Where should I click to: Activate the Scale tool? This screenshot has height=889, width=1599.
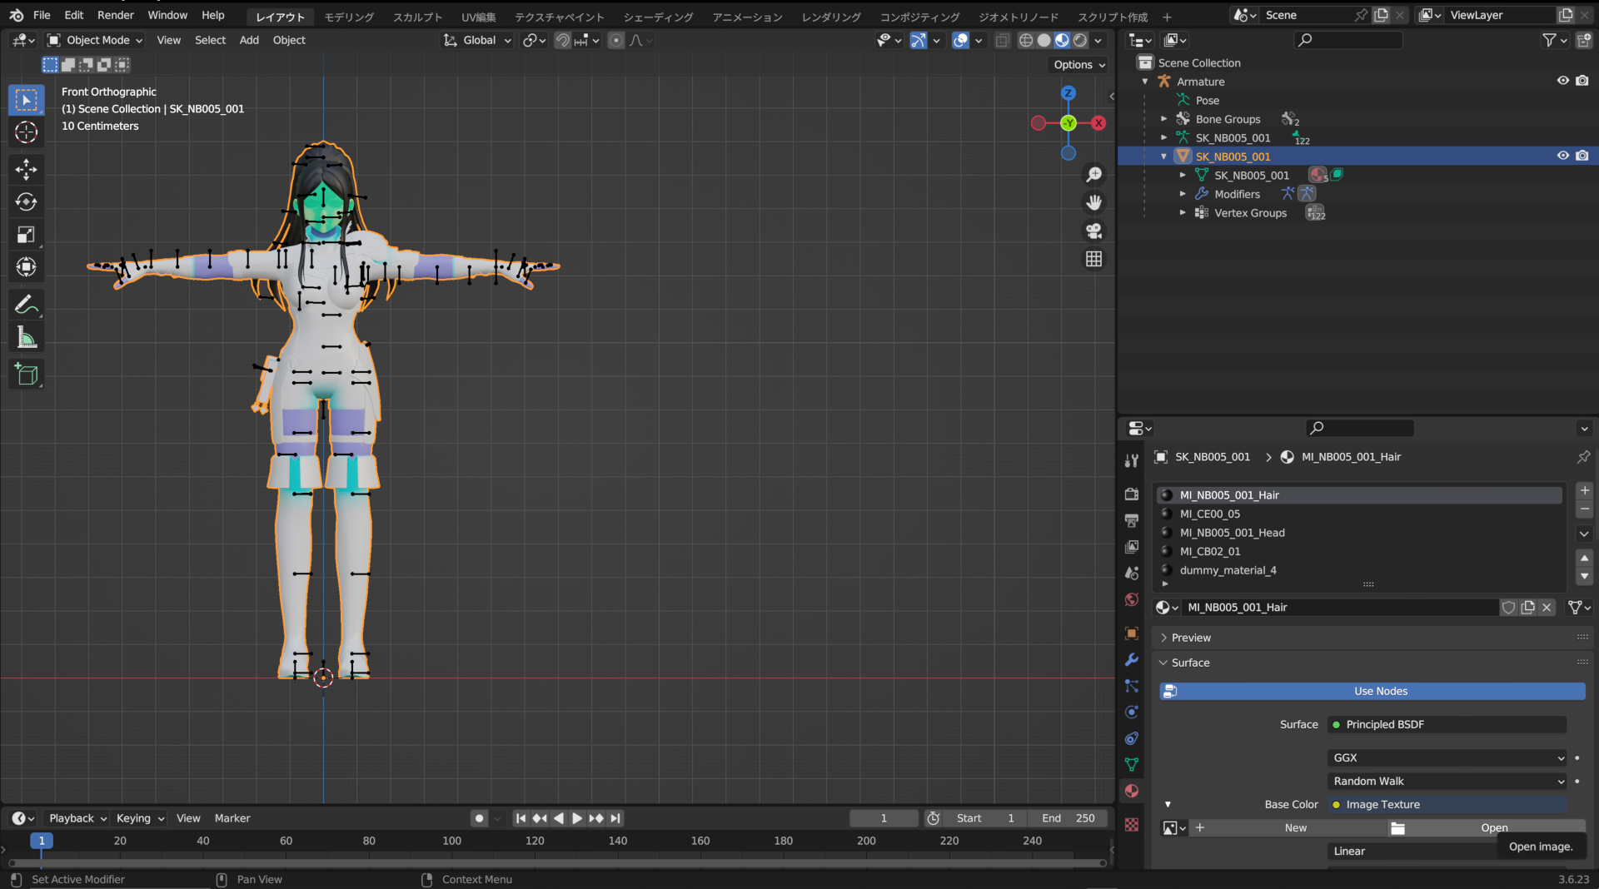point(26,235)
